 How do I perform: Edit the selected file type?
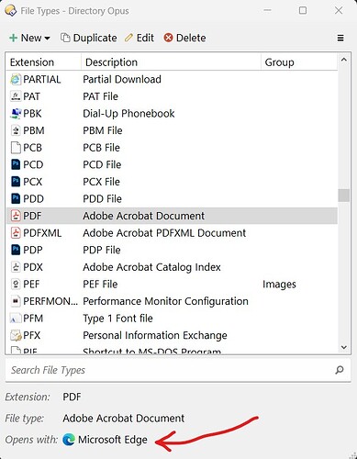[139, 38]
